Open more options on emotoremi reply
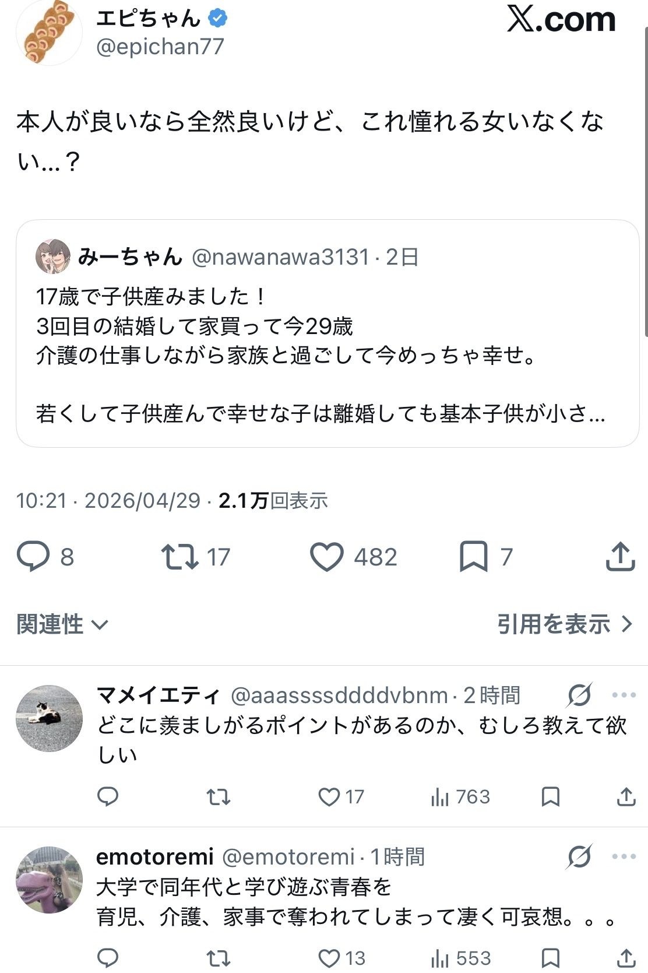The height and width of the screenshot is (973, 648). (x=624, y=856)
